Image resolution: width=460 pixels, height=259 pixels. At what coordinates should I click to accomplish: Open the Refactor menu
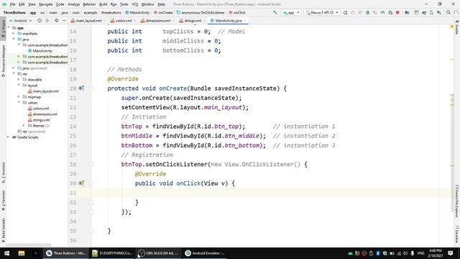tap(89, 4)
